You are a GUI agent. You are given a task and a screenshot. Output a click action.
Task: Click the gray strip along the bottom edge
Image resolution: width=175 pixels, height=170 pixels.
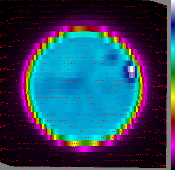click(x=85, y=169)
